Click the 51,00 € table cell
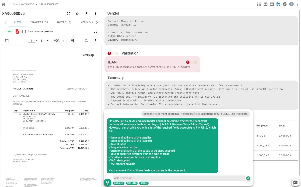301x187 pixels. [x=261, y=136]
